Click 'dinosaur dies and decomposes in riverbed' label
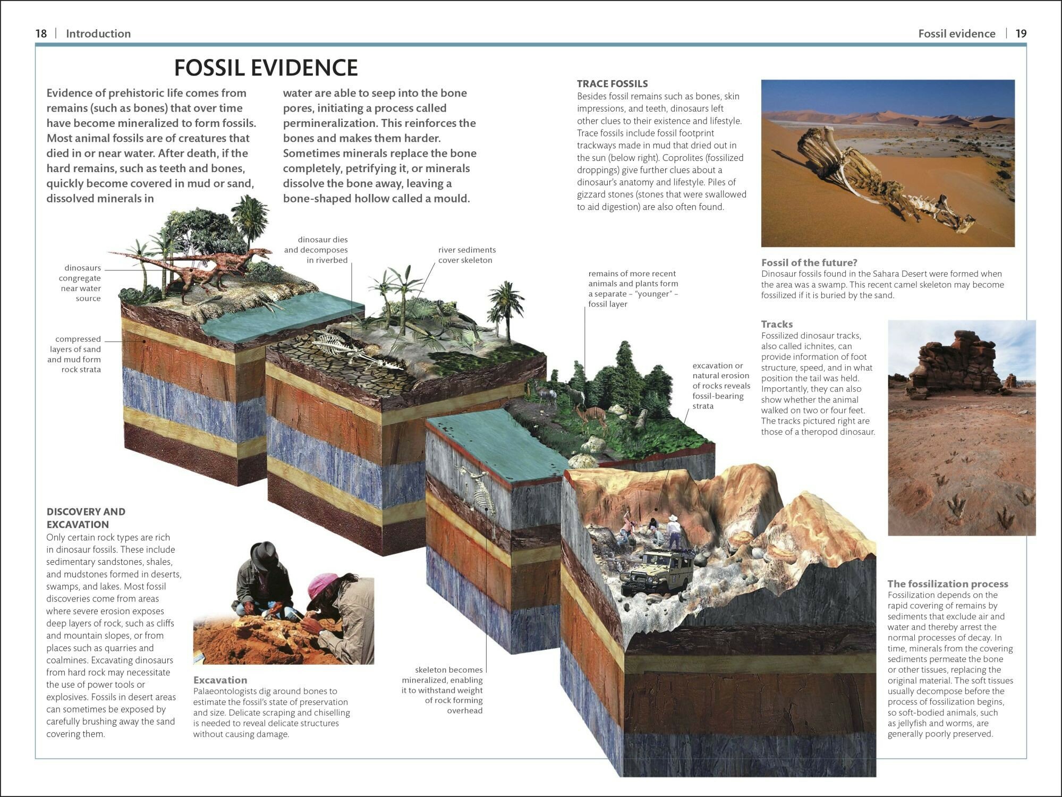 316,250
